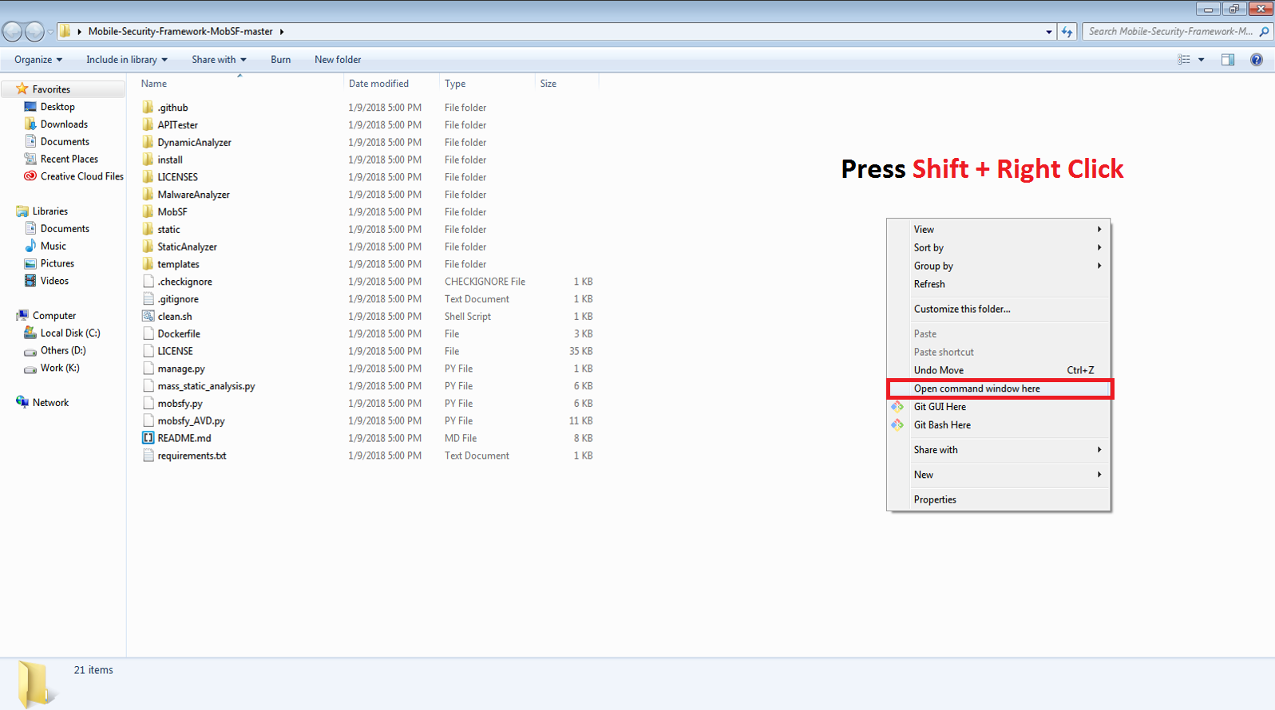Select the .github folder icon

tap(148, 107)
